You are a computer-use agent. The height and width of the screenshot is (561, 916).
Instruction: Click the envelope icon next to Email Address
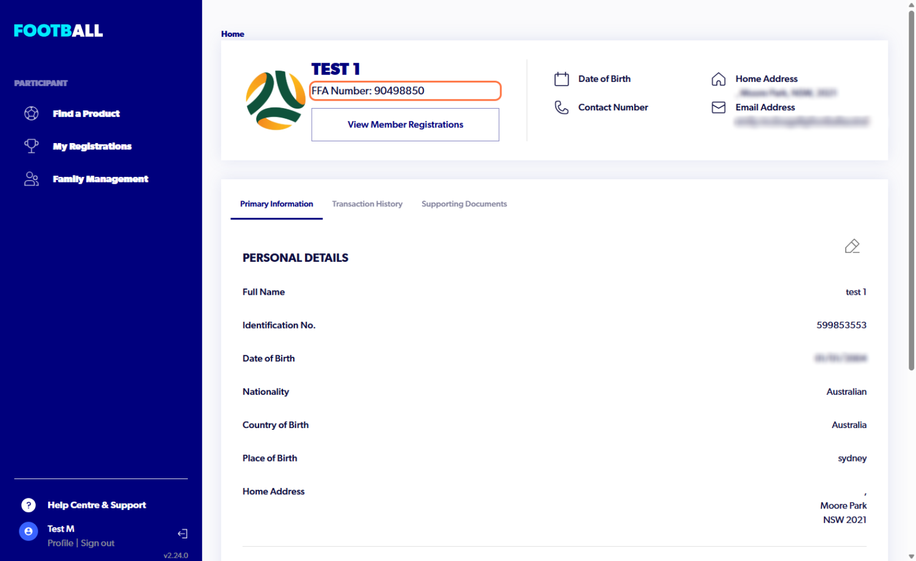point(718,107)
